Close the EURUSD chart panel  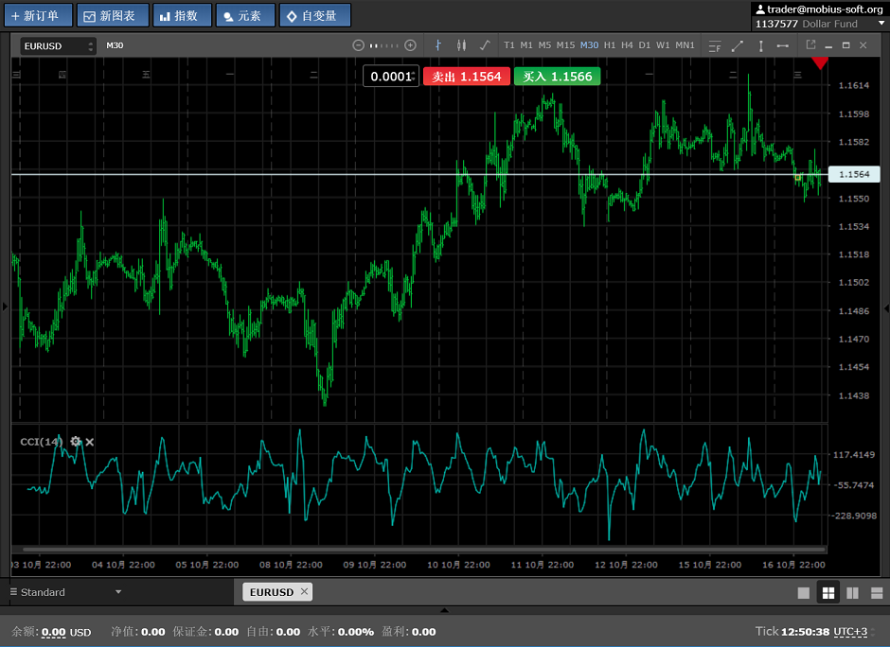863,45
